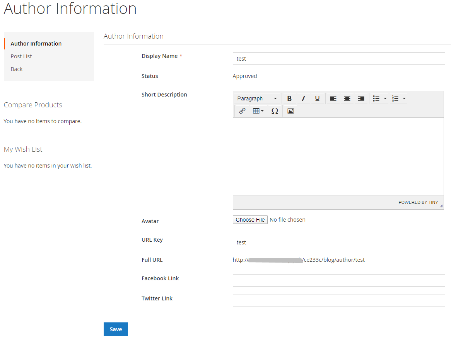Screen dimensions: 451x339
Task: Align text left in editor
Action: pyautogui.click(x=333, y=98)
